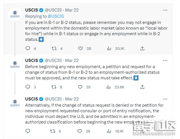Like the first tweet with 28 likes
180x139 pixels.
[80, 48]
